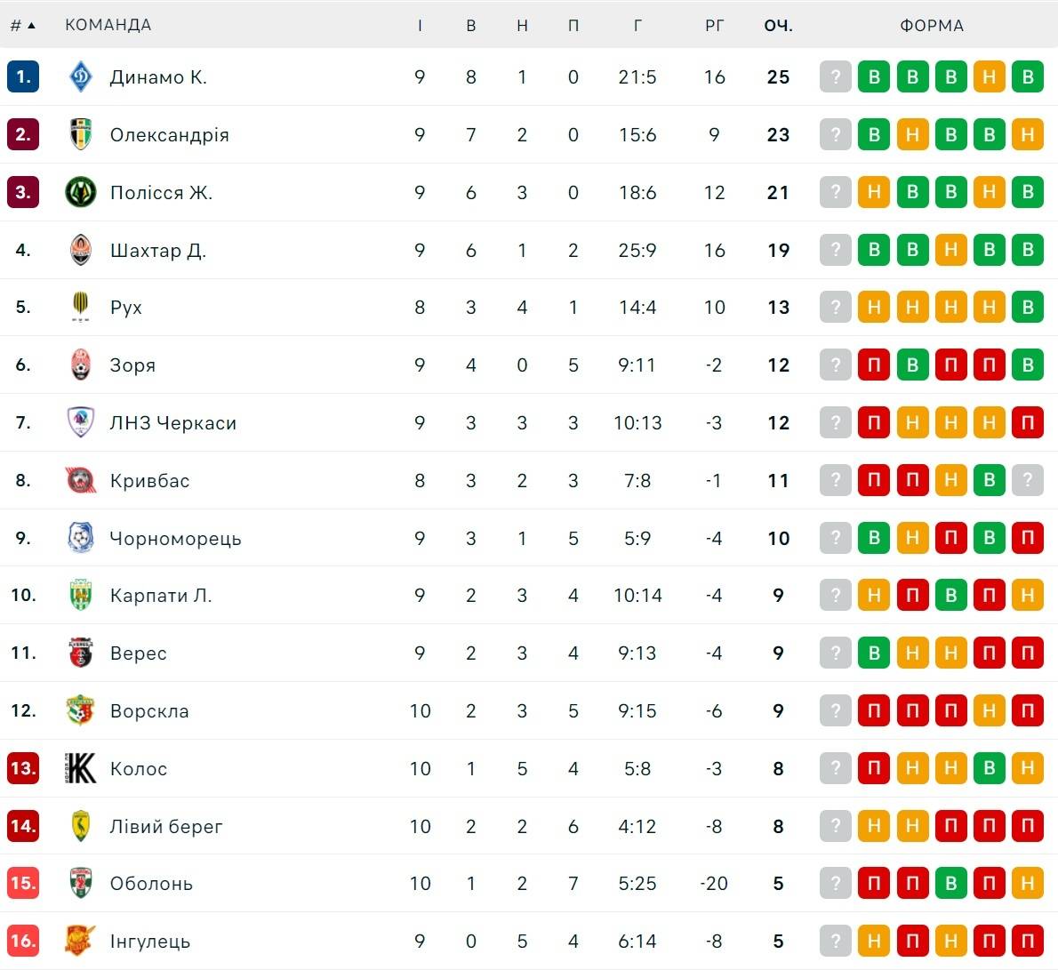The image size is (1058, 970).
Task: Select the Полісся Ж. round emblem
Action: 81,192
